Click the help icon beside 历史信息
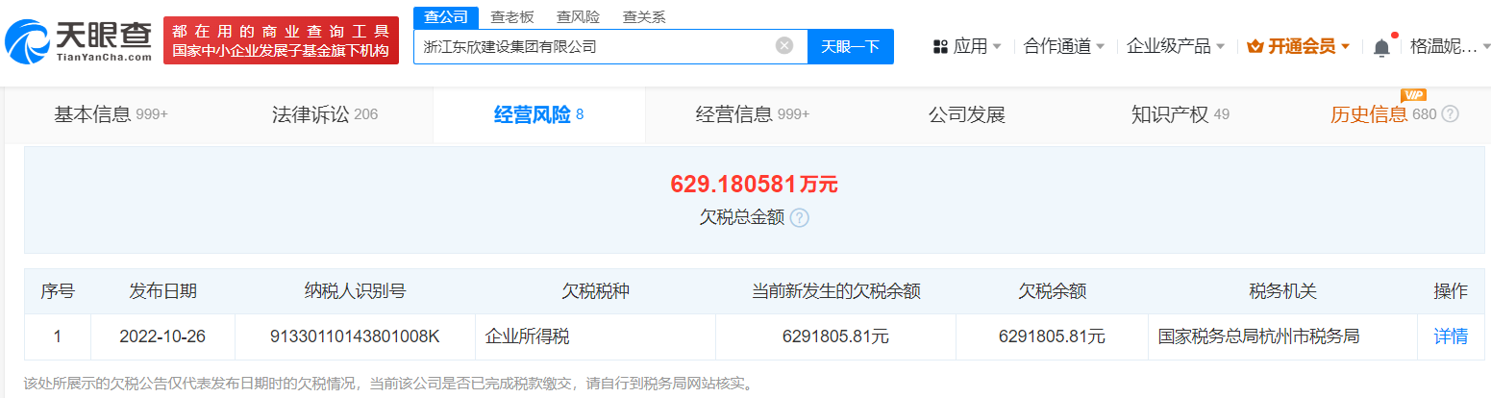 tap(1450, 114)
